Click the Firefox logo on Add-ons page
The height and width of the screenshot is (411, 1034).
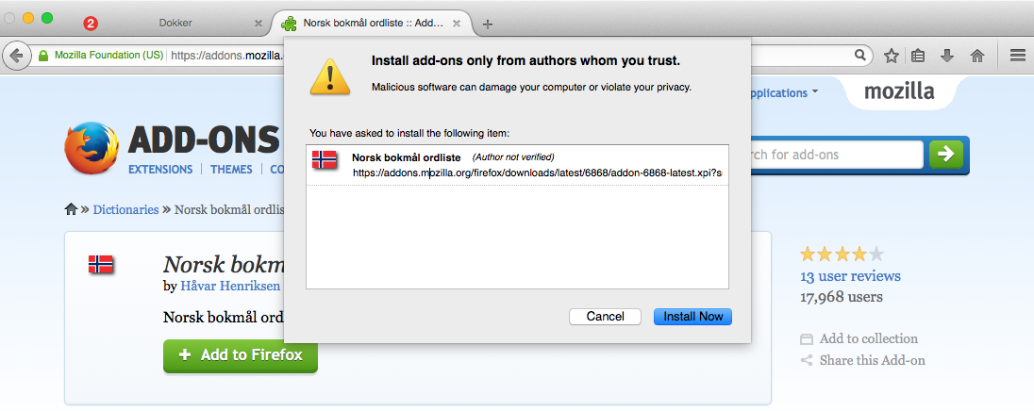pyautogui.click(x=91, y=148)
